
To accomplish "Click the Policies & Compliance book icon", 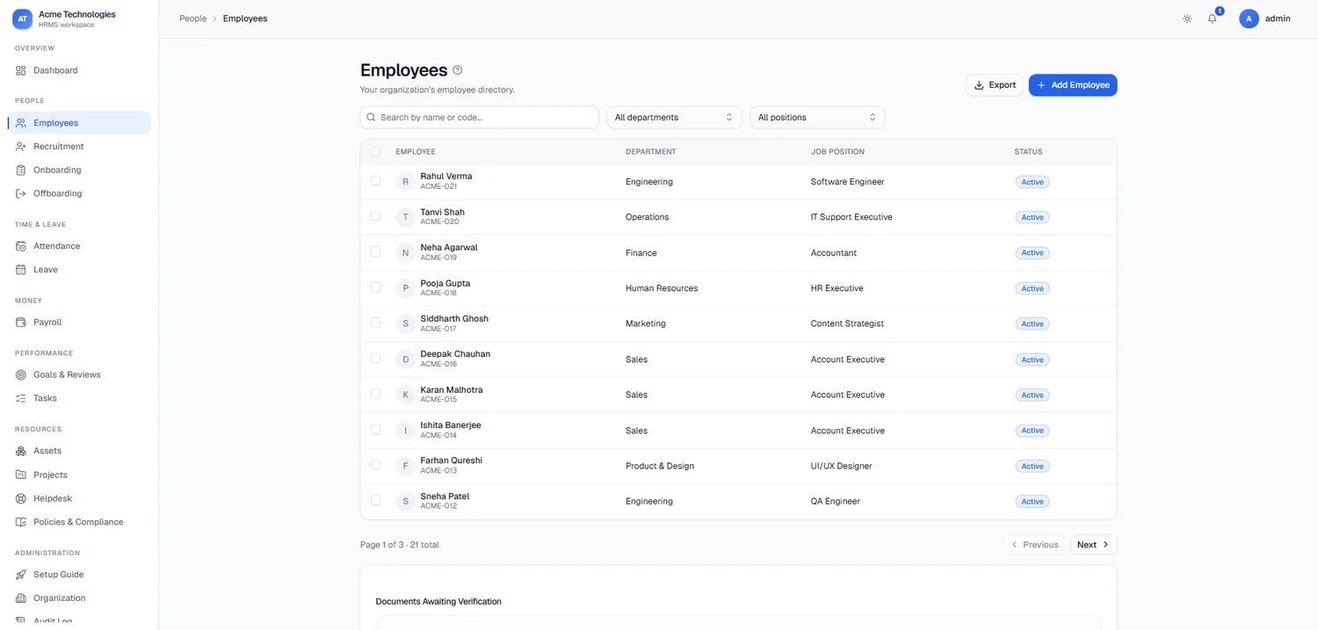I will pos(21,522).
